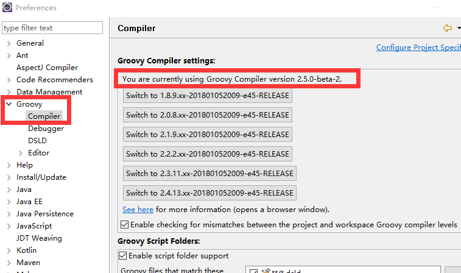
Task: Open the Kotlin preferences entry
Action: 26,250
